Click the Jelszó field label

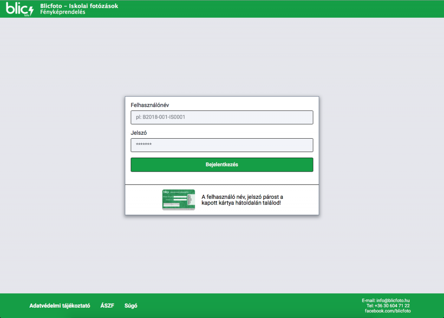point(139,133)
